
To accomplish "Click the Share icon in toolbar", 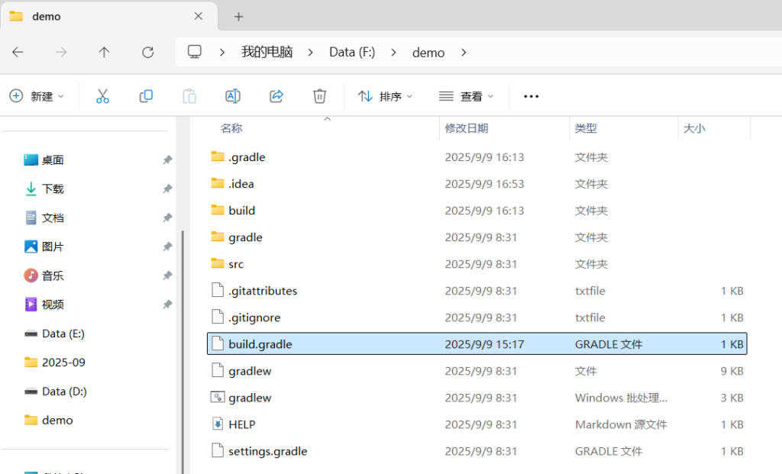I will pos(276,96).
